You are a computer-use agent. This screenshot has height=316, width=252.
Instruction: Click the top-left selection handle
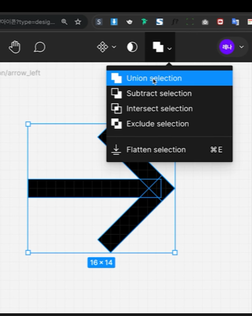click(x=28, y=124)
